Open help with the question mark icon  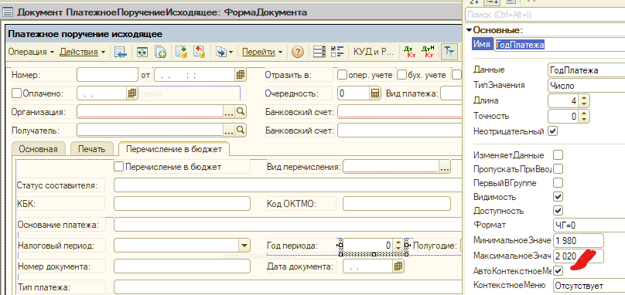[x=298, y=52]
